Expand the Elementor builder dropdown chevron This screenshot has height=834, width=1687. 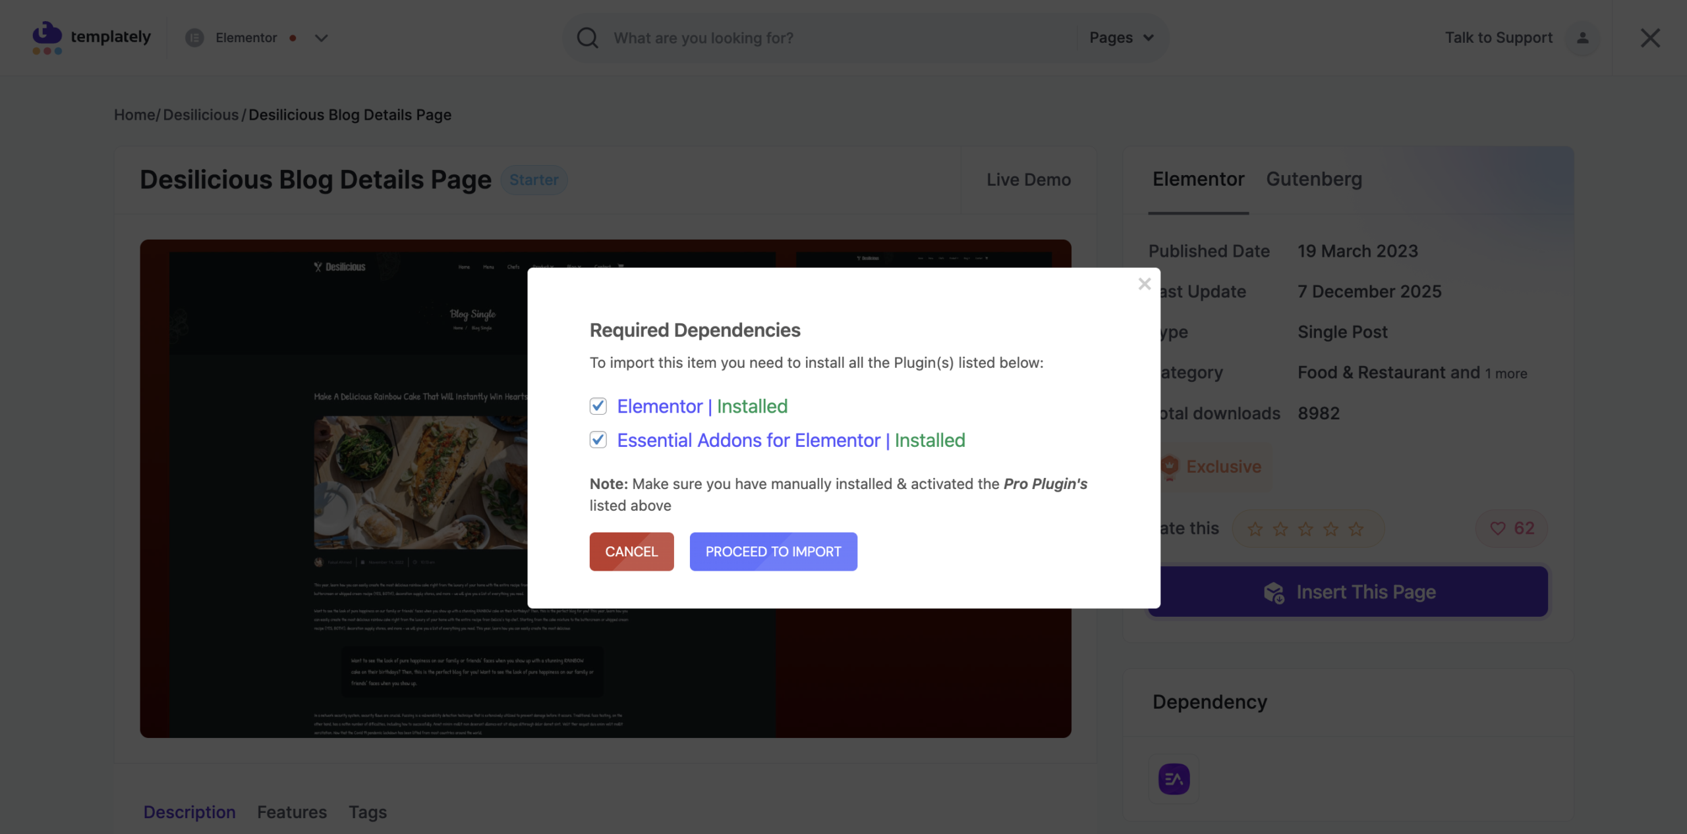321,38
